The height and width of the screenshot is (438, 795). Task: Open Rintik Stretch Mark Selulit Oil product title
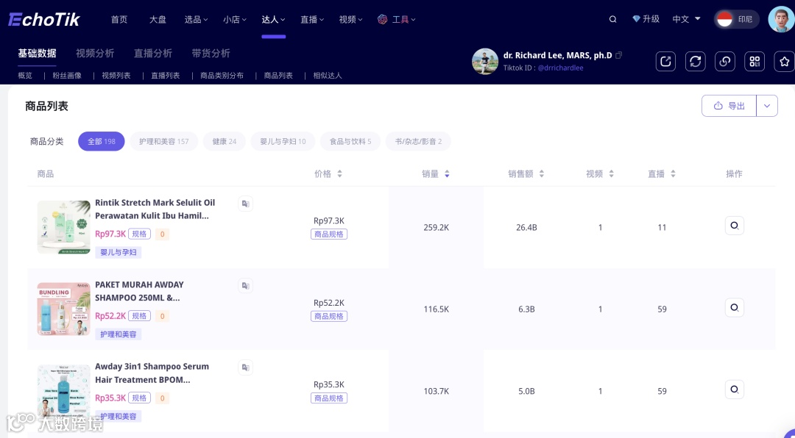(155, 209)
